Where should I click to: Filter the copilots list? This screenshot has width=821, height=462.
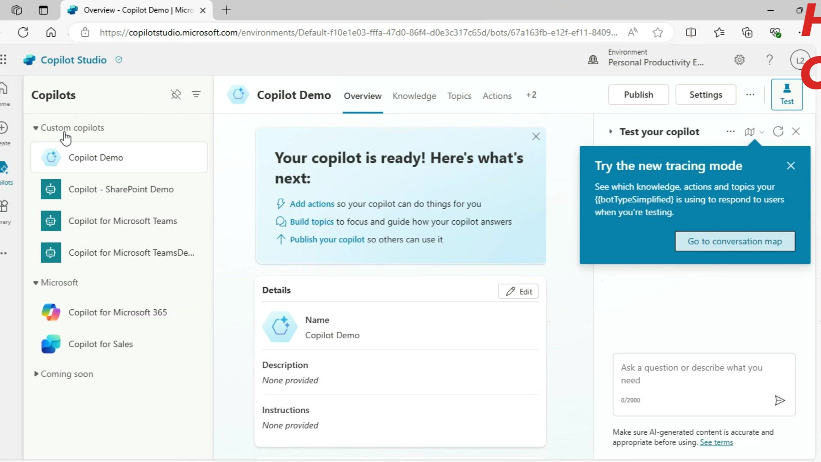tap(196, 94)
